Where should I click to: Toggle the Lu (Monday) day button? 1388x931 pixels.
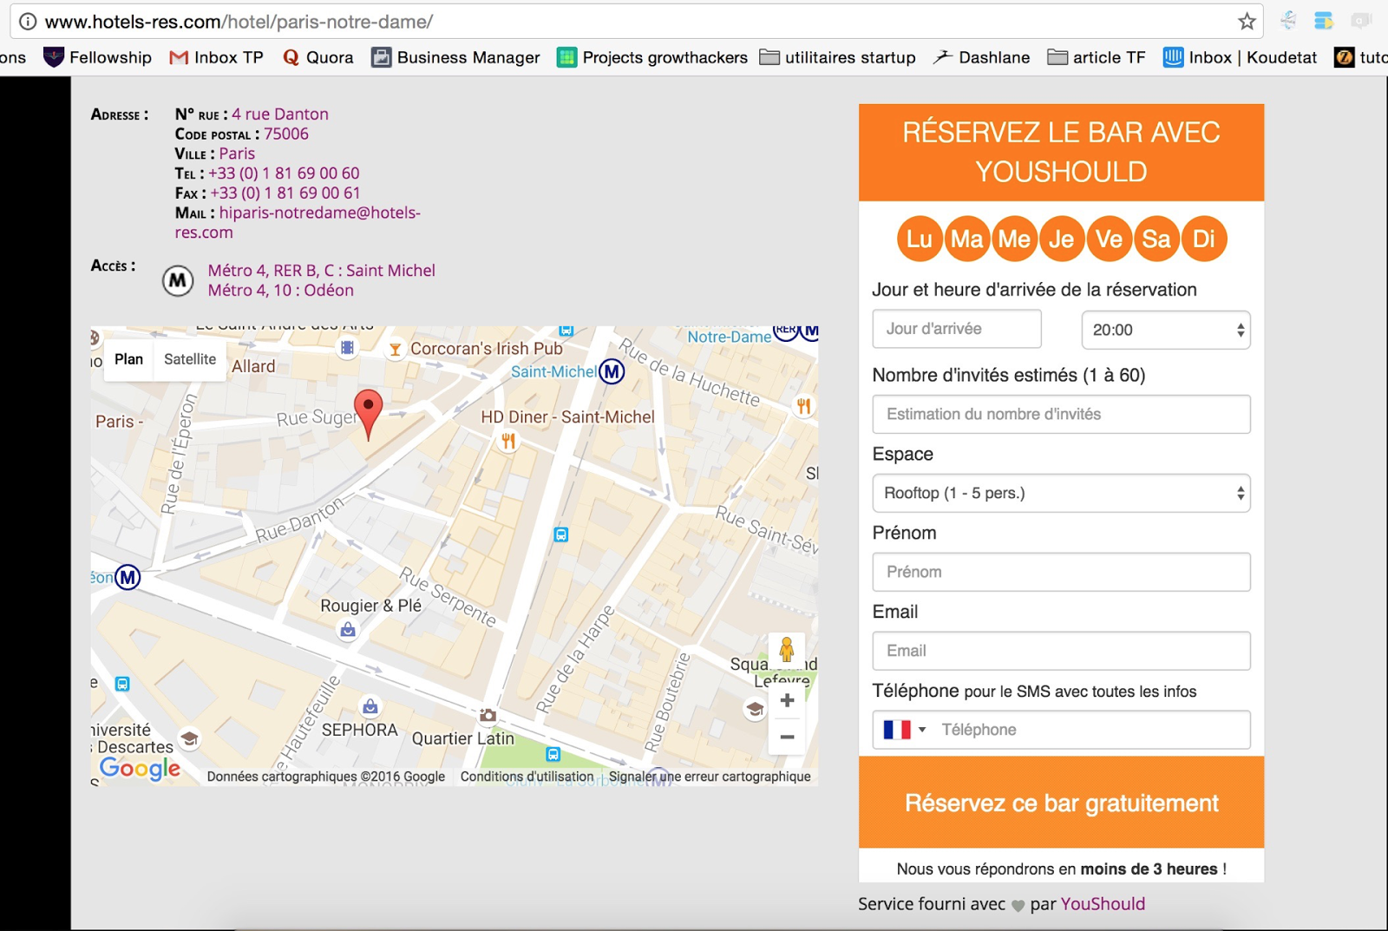tap(920, 239)
